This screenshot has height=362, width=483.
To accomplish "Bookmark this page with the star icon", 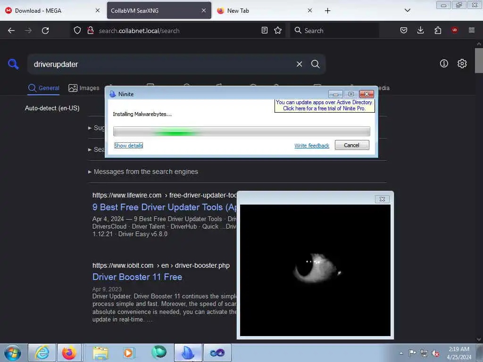I will coord(278,30).
